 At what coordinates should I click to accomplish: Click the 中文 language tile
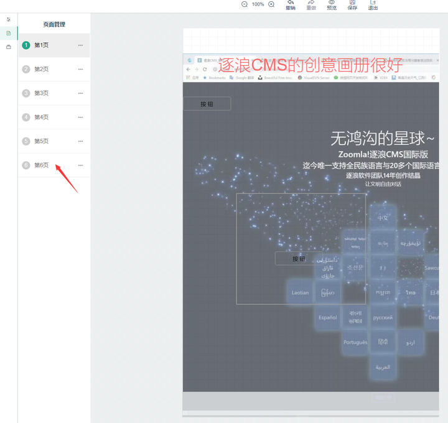(x=383, y=218)
